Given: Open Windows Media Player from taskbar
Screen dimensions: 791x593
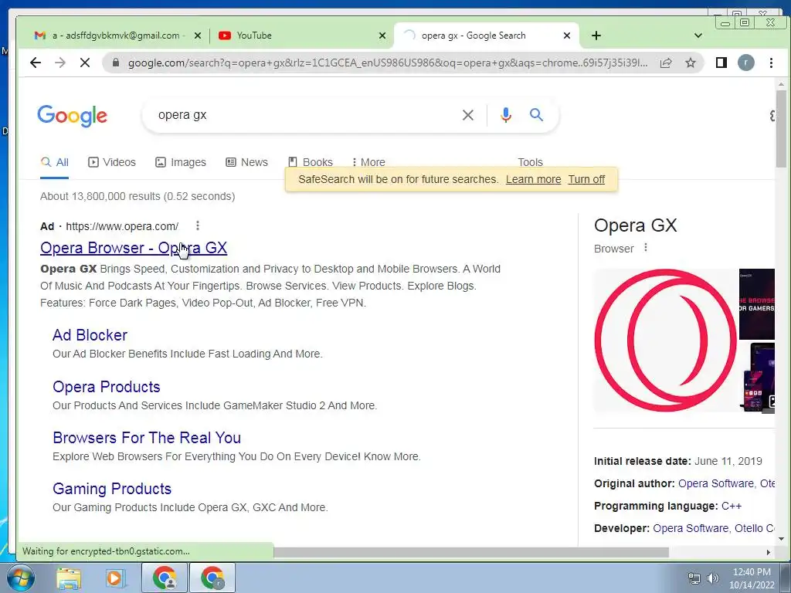Looking at the screenshot, I should (x=114, y=578).
